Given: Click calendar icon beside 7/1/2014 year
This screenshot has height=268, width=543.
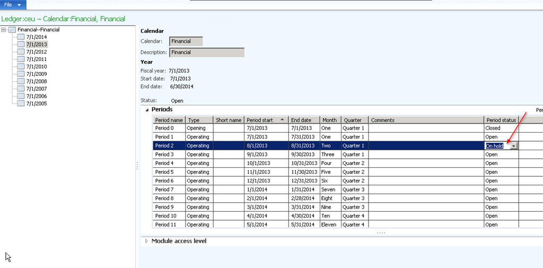Looking at the screenshot, I should click(21, 37).
